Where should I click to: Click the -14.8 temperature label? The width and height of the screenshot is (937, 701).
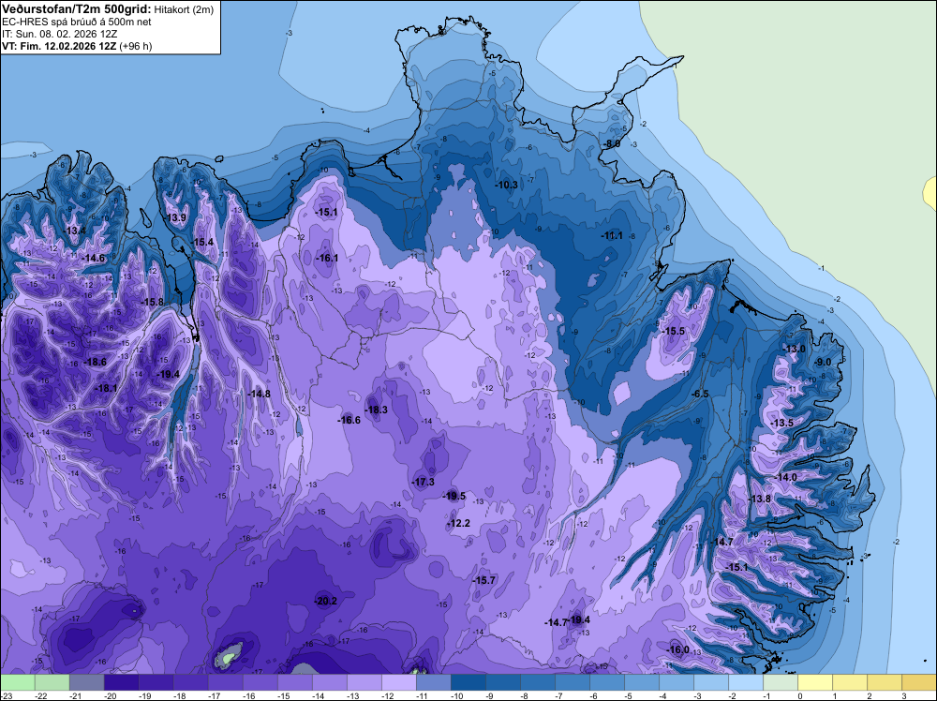tap(259, 394)
